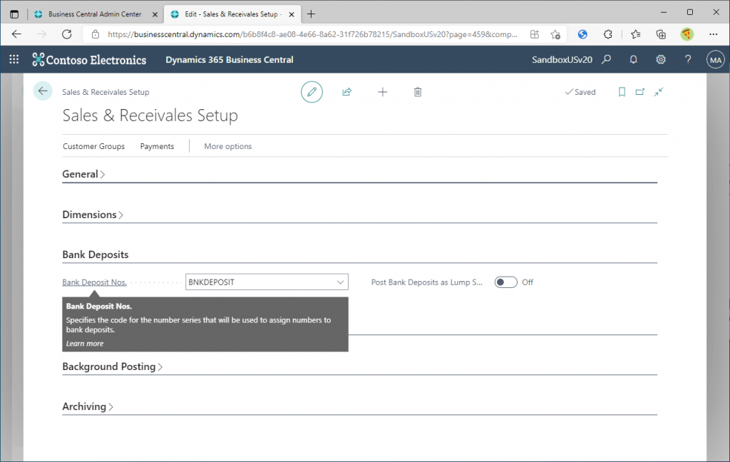Open page in new window icon
The height and width of the screenshot is (462, 730).
(639, 92)
